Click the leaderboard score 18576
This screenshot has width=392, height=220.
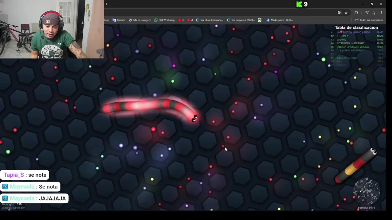click(x=380, y=36)
